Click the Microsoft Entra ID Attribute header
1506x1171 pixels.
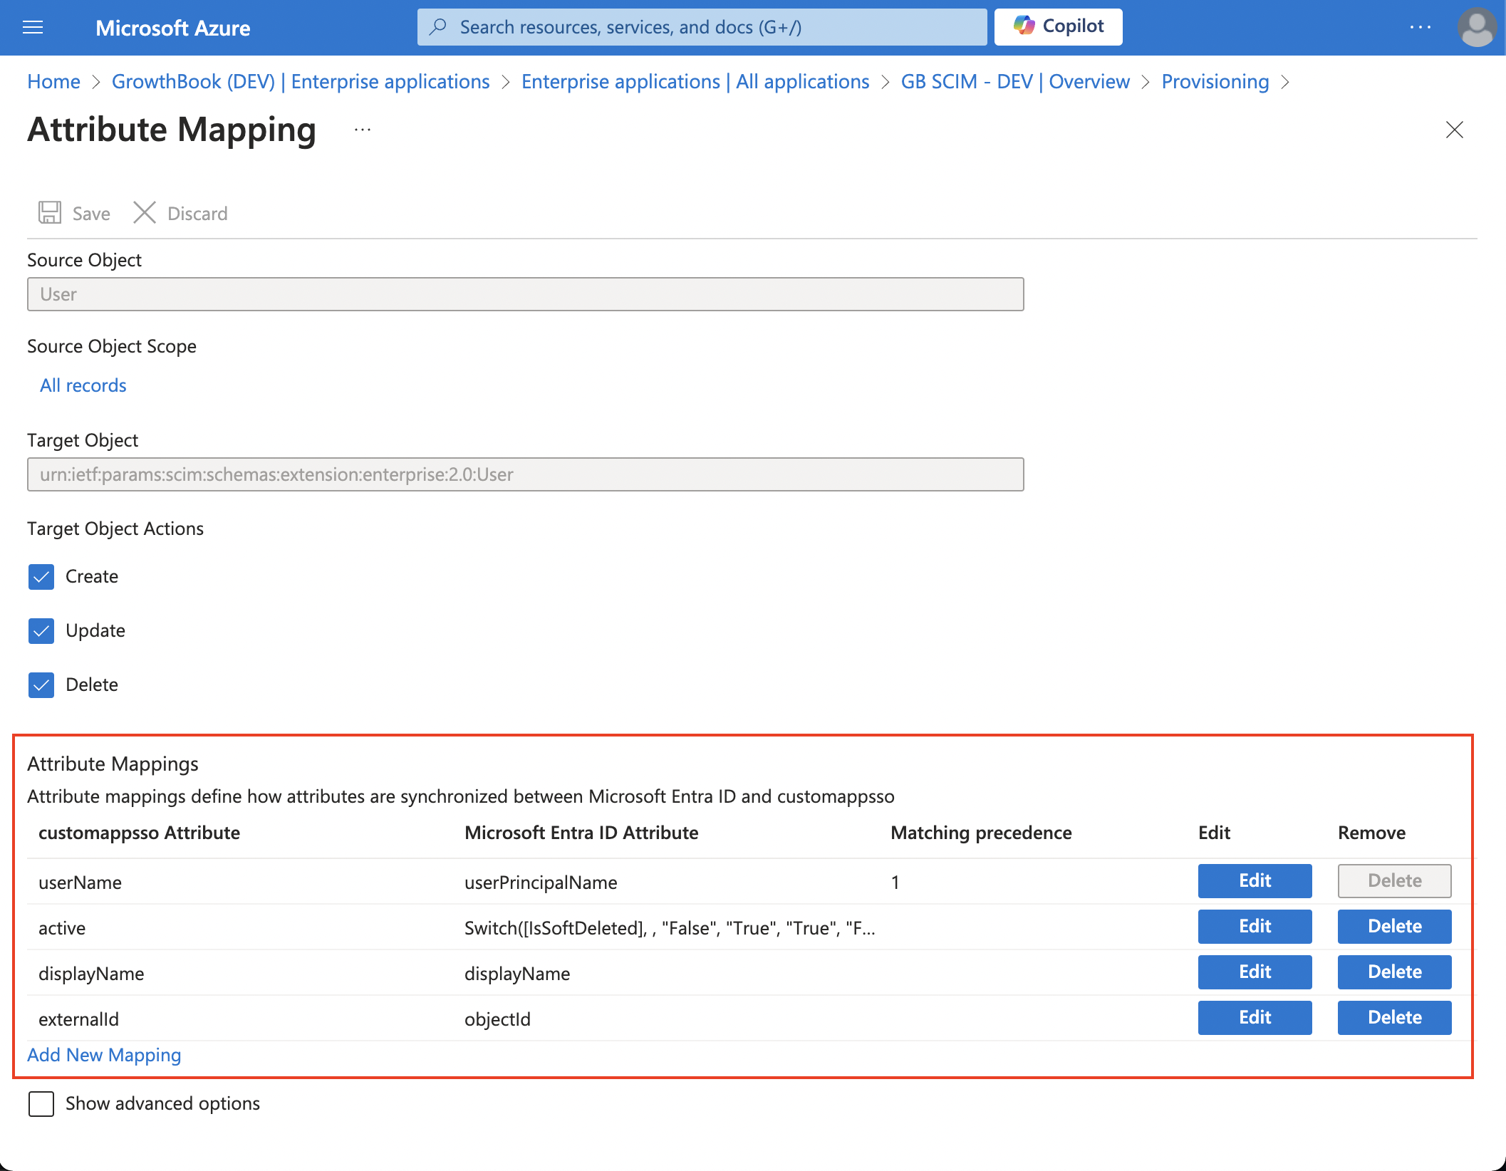[x=581, y=833]
